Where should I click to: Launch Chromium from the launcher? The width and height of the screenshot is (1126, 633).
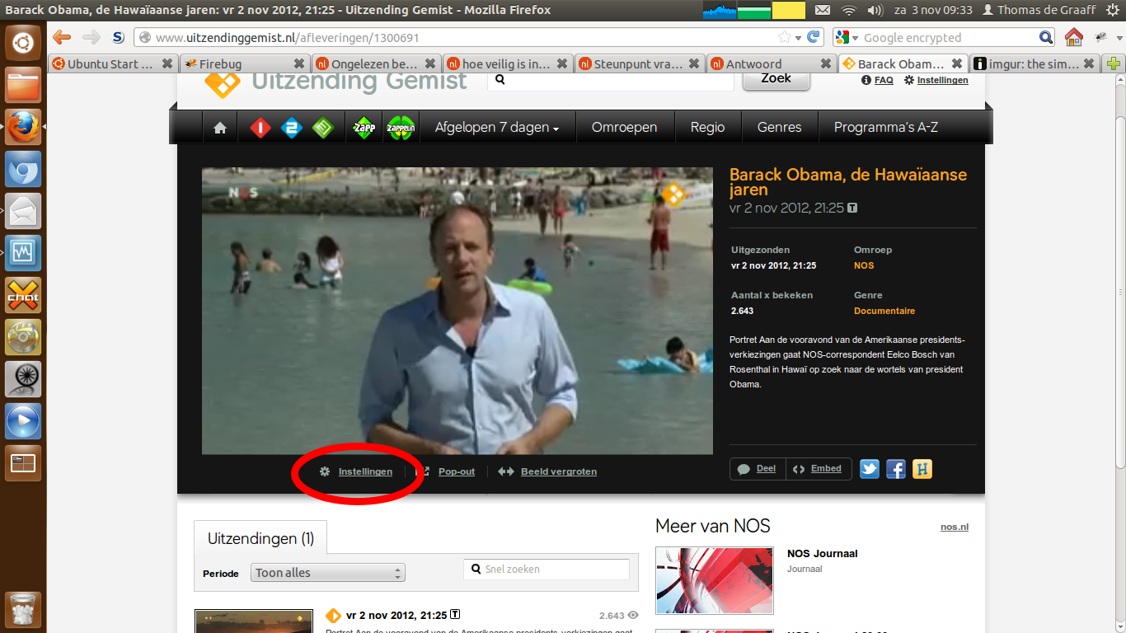[x=23, y=169]
